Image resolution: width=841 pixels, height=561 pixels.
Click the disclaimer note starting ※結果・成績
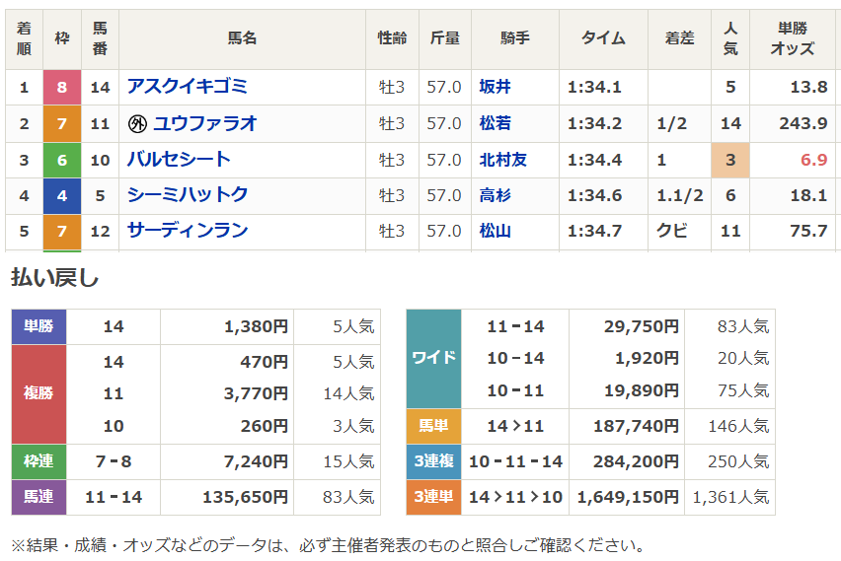[x=328, y=545]
